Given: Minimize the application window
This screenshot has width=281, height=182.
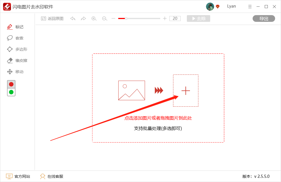Looking at the screenshot, I should point(258,7).
